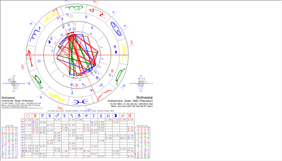Click the Neptune trident column header
Image resolution: width=282 pixels, height=161 pixels.
click(86, 116)
